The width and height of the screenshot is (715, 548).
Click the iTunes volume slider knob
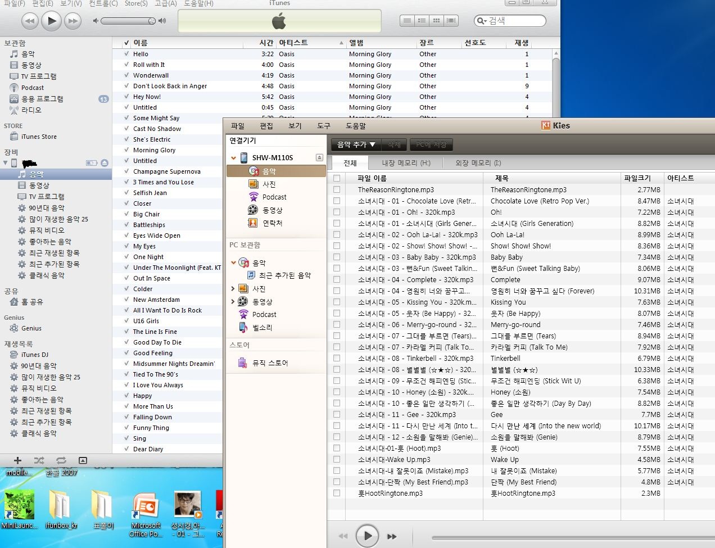tap(152, 21)
